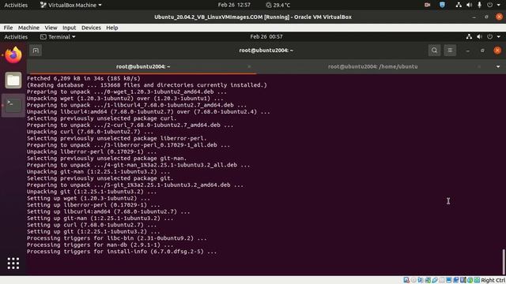
Task: Switch to the root@ubuntu2004: /home/ubuntu tab
Action: [x=372, y=66]
